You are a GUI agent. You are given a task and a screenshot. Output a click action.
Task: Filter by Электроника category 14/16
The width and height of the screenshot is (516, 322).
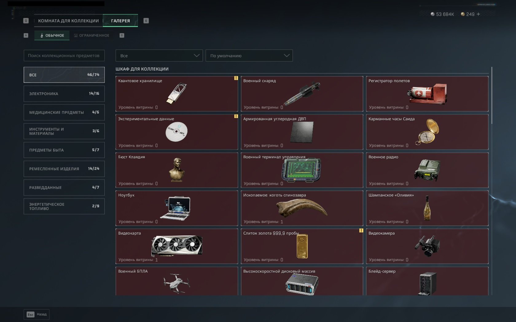point(64,94)
